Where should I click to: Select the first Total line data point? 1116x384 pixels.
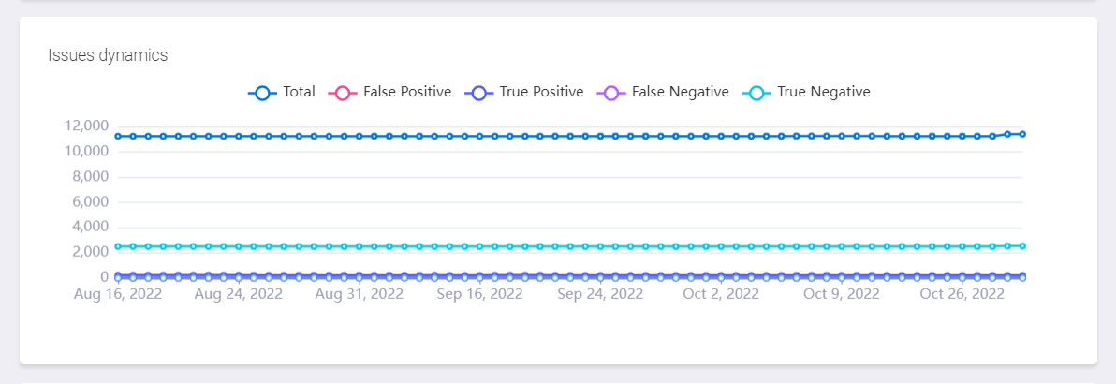(x=118, y=136)
